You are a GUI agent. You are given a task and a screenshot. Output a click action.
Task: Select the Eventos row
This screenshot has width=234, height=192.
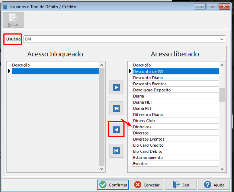176,164
